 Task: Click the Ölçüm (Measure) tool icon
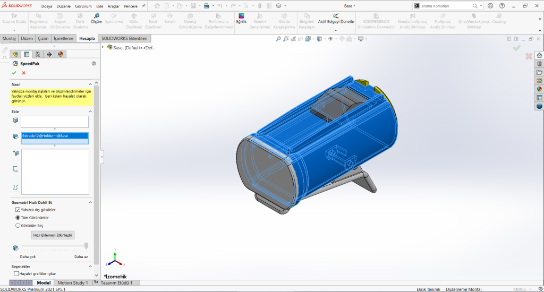[96, 16]
